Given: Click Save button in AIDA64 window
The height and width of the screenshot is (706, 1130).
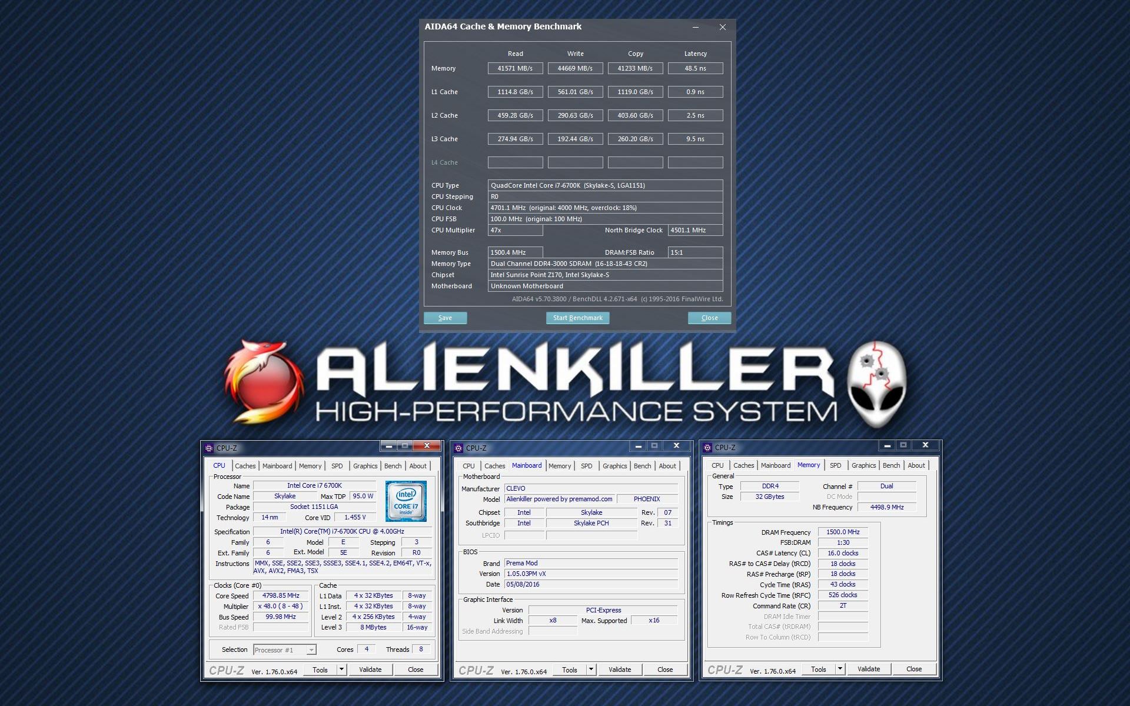Looking at the screenshot, I should point(446,318).
